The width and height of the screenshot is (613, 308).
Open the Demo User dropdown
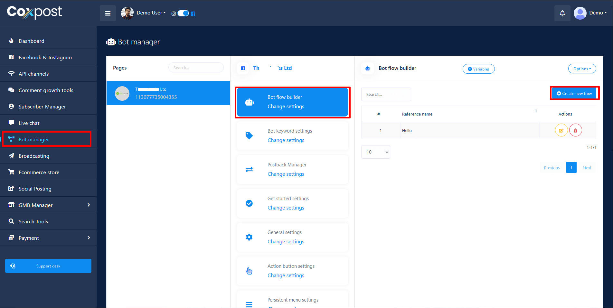coord(151,13)
